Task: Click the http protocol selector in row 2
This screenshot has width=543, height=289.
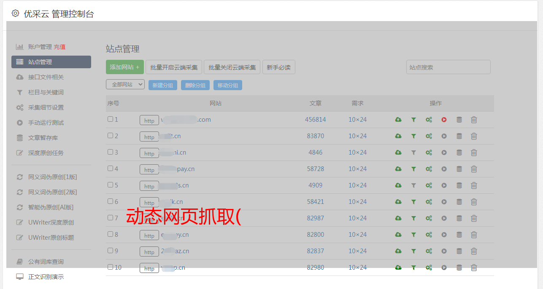Action: (x=149, y=137)
